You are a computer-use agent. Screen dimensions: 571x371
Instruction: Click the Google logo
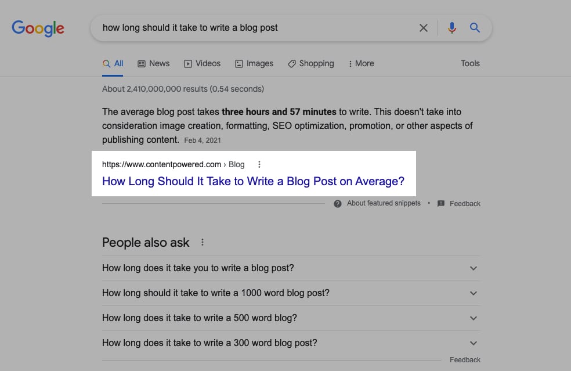[38, 28]
